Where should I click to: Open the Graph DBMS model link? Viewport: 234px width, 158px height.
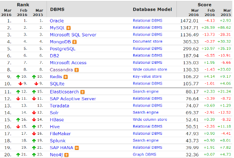pyautogui.click(x=144, y=155)
